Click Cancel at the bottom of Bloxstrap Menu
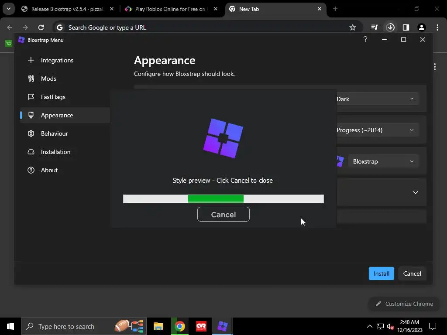The image size is (447, 335). coord(412,273)
